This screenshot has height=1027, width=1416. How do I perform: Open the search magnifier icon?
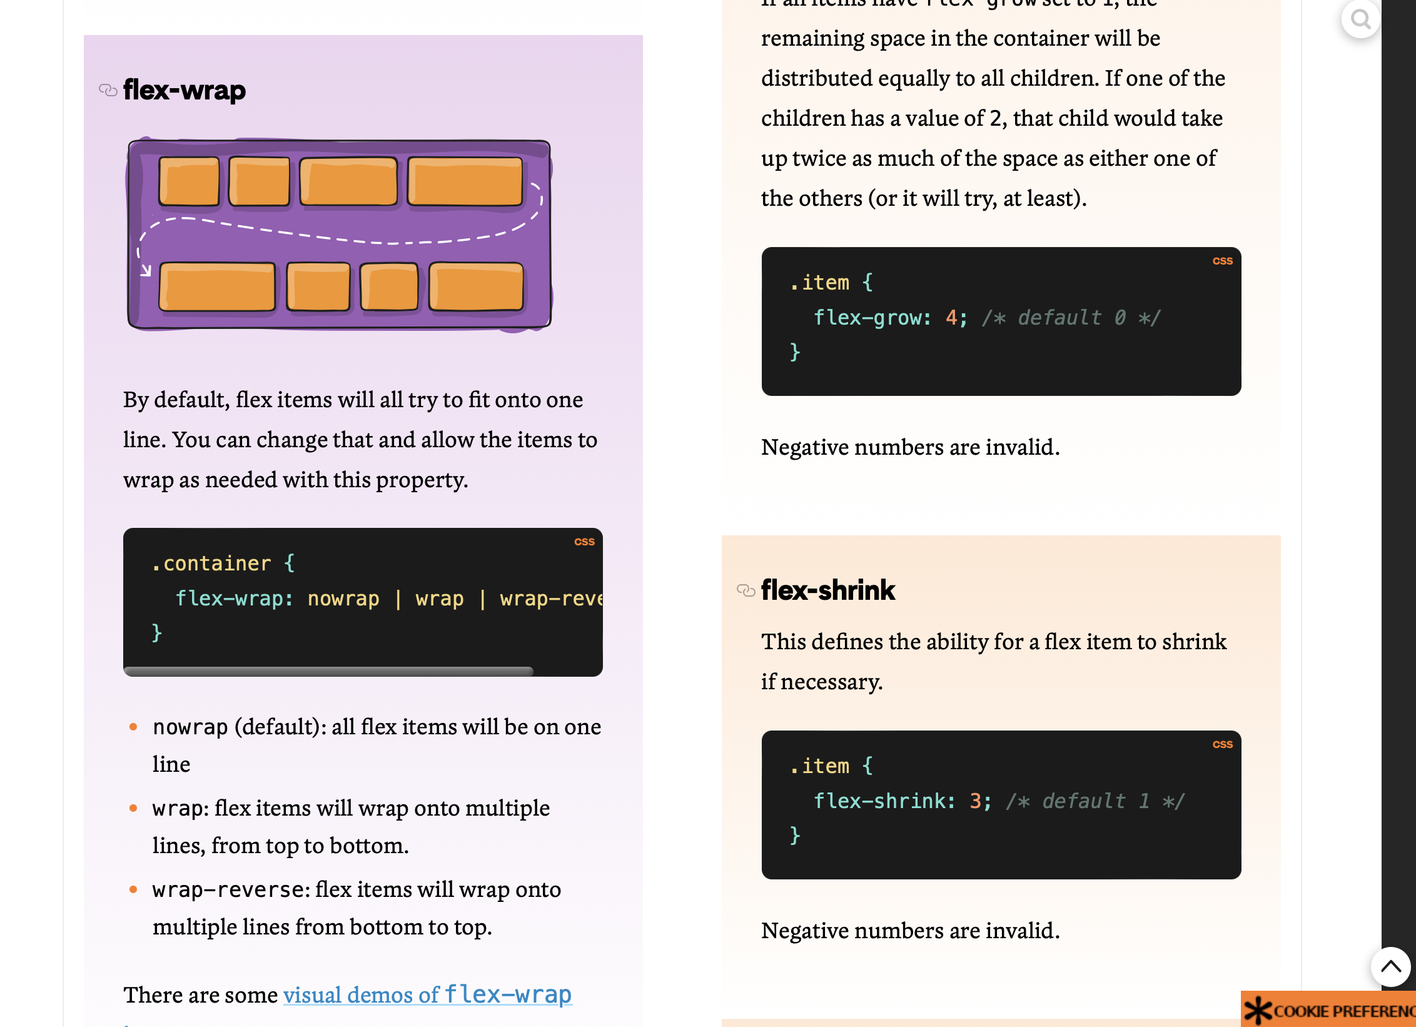[1361, 19]
